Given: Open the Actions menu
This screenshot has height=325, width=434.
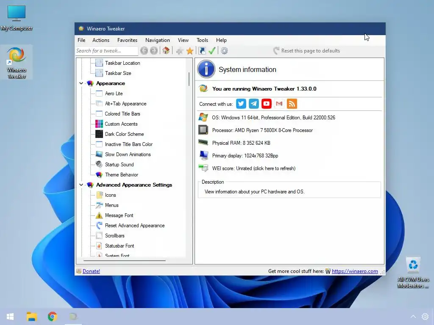Looking at the screenshot, I should [101, 40].
